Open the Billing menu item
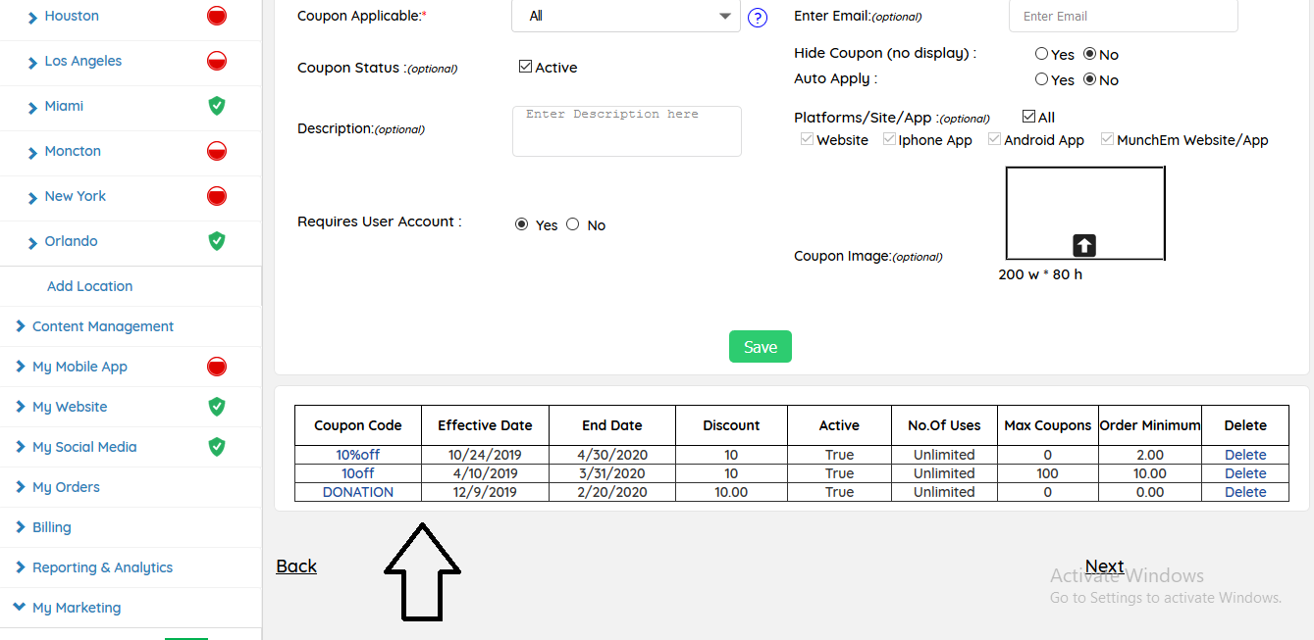Viewport: 1314px width, 640px height. point(51,527)
